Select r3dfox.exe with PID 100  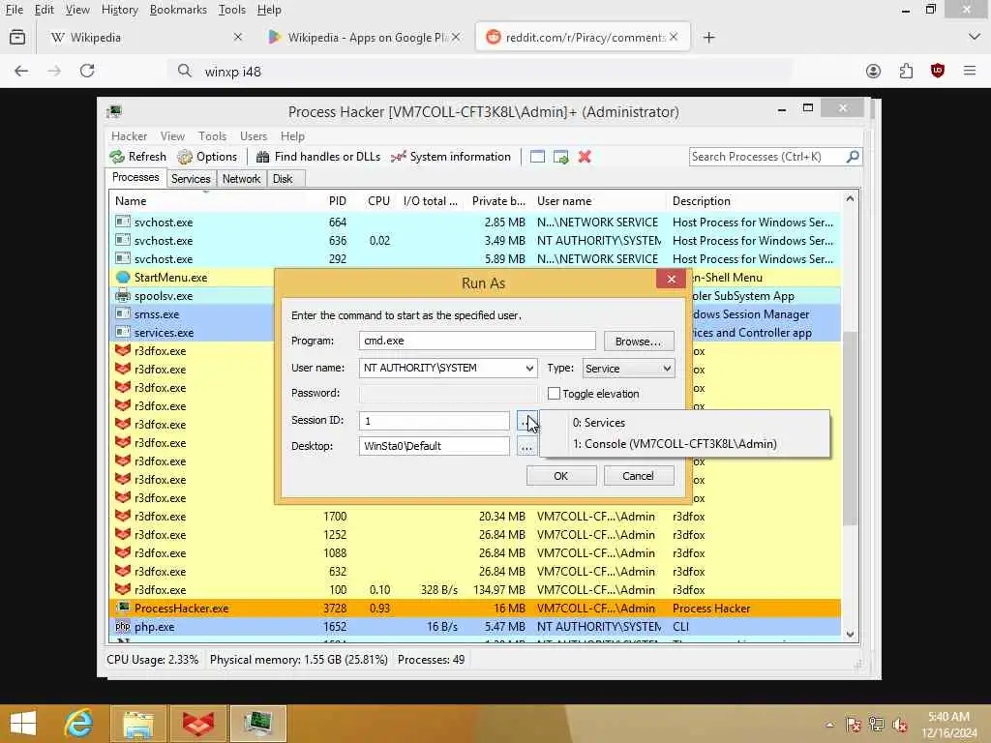pos(474,590)
